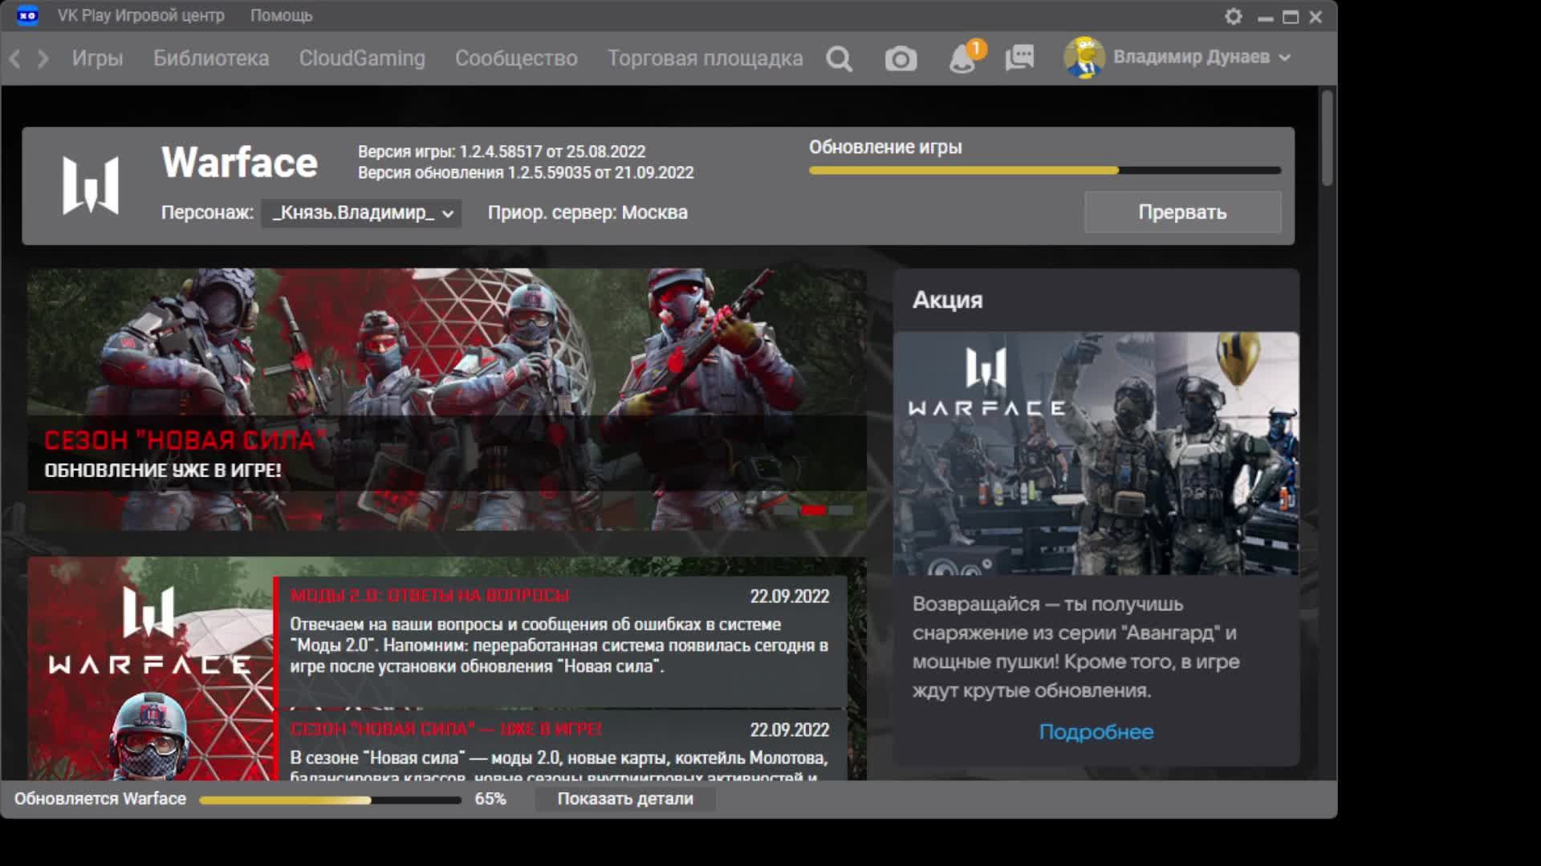This screenshot has width=1541, height=866.
Task: Open the Персонаж character dropdown
Action: [361, 212]
